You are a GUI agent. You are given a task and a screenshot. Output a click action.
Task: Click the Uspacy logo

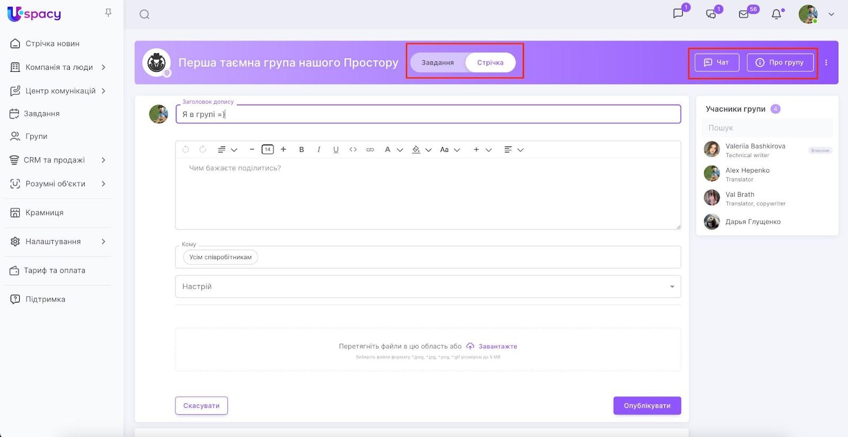tap(34, 14)
